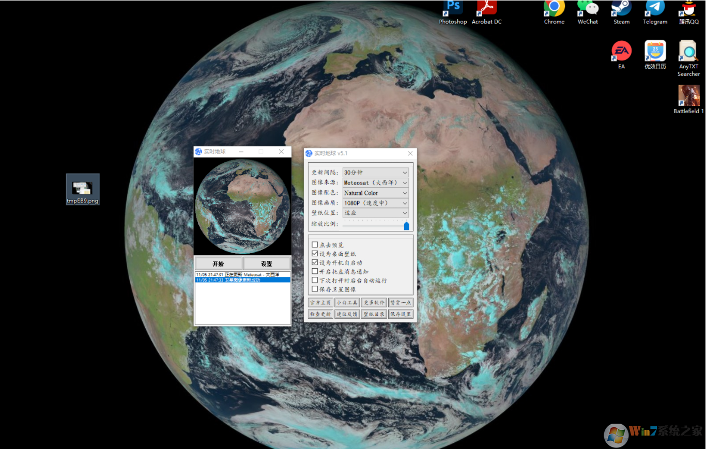Select the tmpEB9.png desktop file
The image size is (706, 449).
click(x=82, y=187)
